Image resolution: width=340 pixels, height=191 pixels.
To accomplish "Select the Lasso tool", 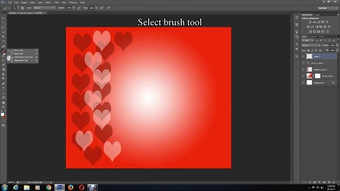I will [3, 27].
